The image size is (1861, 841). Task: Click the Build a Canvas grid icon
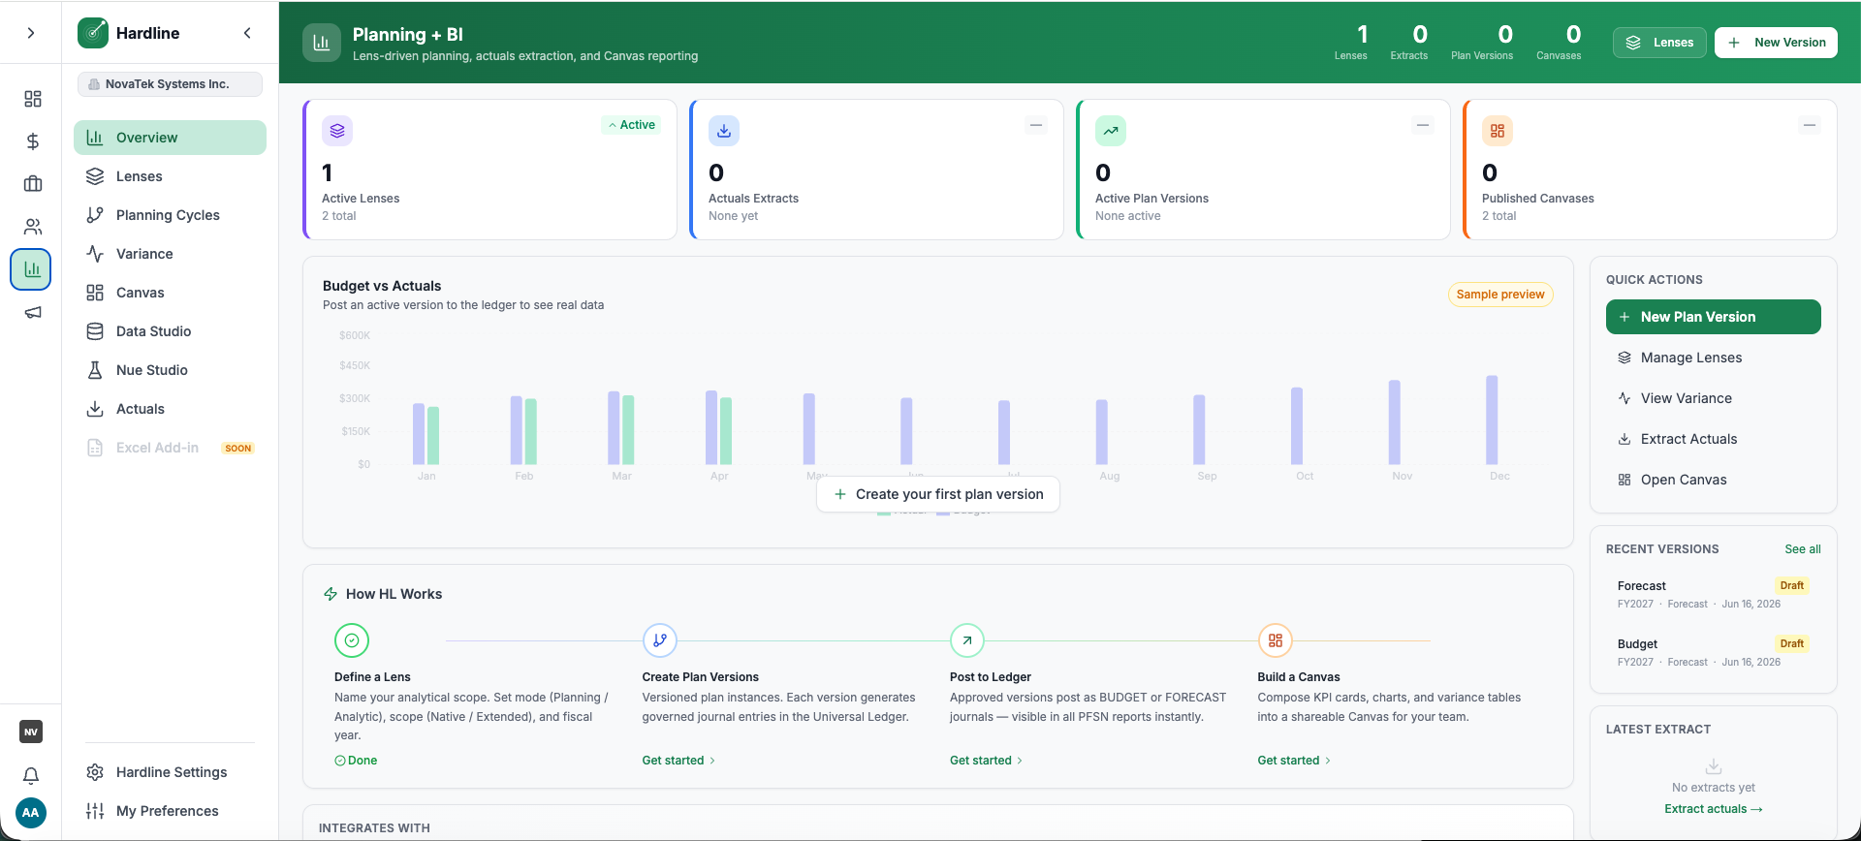coord(1276,640)
